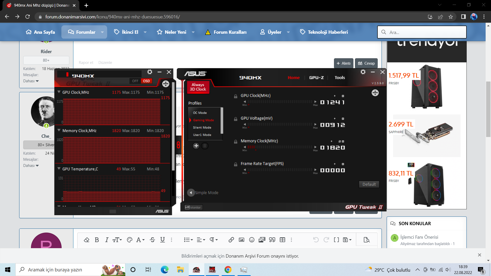Click the insert smiley icon
This screenshot has width=491, height=276.
coord(252,240)
